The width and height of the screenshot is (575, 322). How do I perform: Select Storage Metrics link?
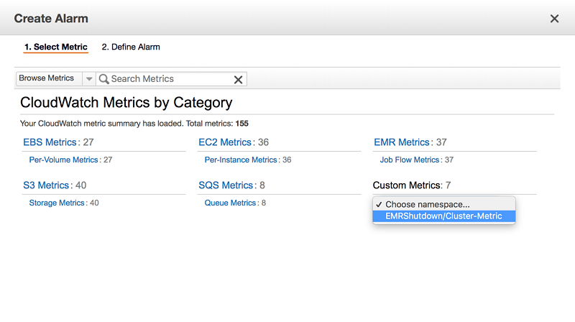(57, 203)
